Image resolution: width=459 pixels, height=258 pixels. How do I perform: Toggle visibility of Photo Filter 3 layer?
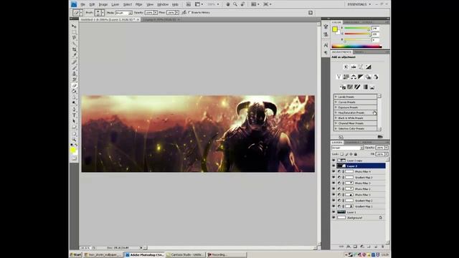333,183
